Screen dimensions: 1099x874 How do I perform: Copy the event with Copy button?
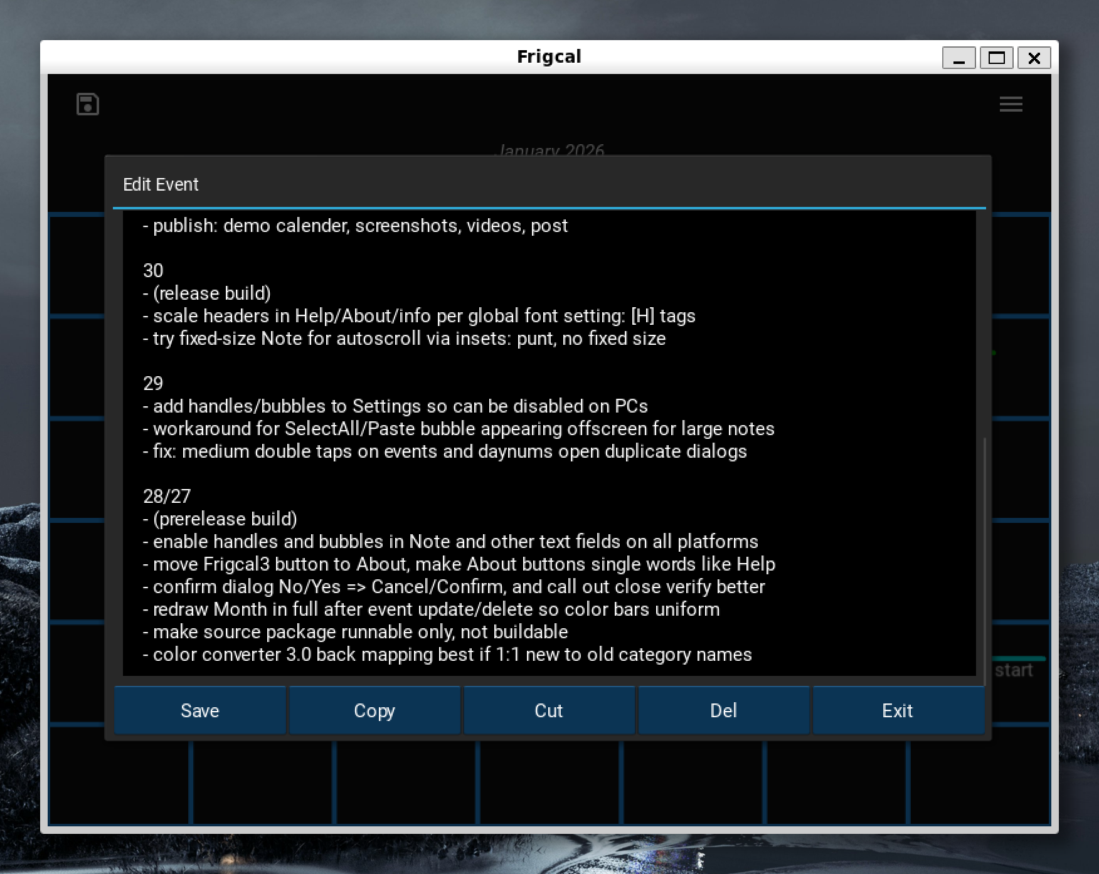(374, 710)
